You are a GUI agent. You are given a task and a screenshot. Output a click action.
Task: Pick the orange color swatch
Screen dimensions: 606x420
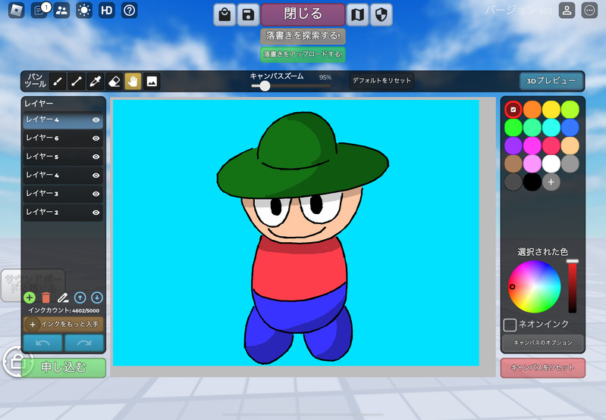tap(532, 110)
